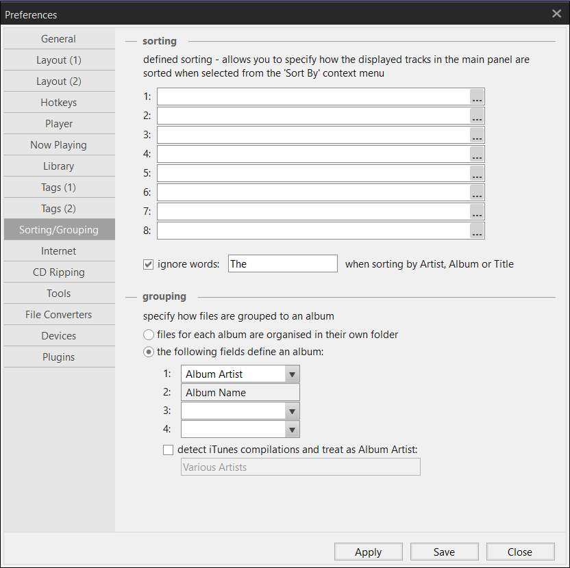Click ellipsis button beside sort row 6

[477, 192]
